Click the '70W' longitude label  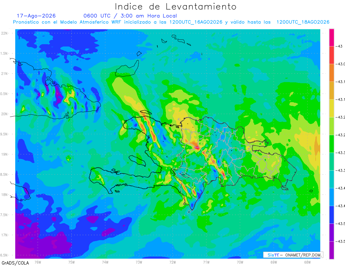(x=240, y=262)
